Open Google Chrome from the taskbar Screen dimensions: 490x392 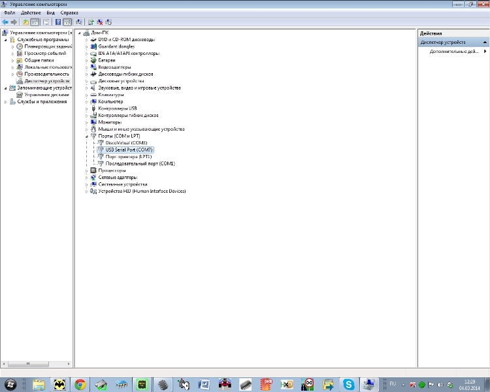point(80,384)
